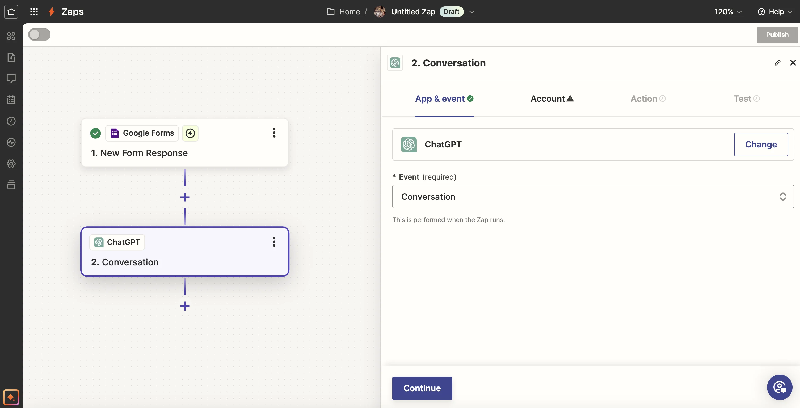800x408 pixels.
Task: Add step between Google Forms and ChatGPT
Action: click(x=185, y=197)
